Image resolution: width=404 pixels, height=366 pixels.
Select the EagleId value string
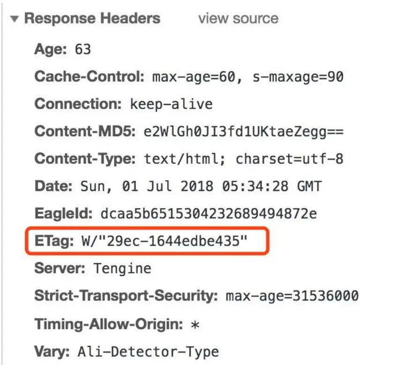(209, 214)
